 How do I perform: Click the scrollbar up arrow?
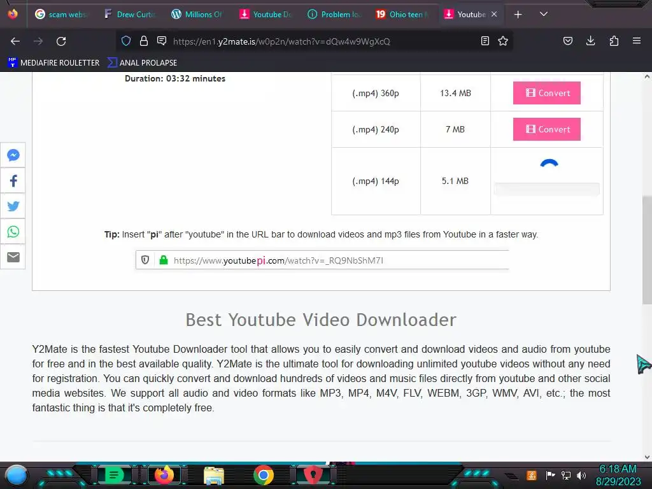point(647,76)
